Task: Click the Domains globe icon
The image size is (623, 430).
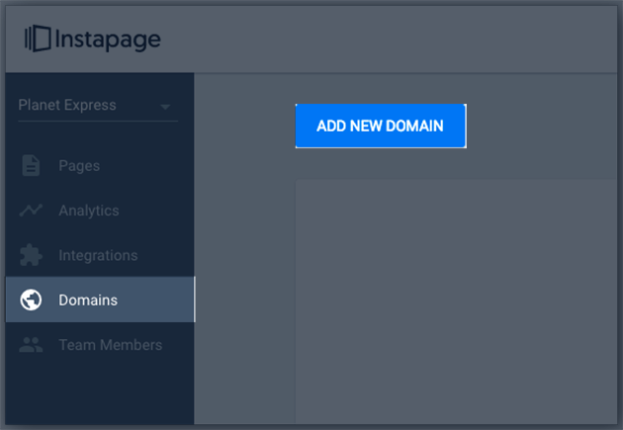Action: pos(31,300)
